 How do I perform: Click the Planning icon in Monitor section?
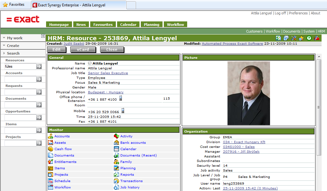pos(116,168)
